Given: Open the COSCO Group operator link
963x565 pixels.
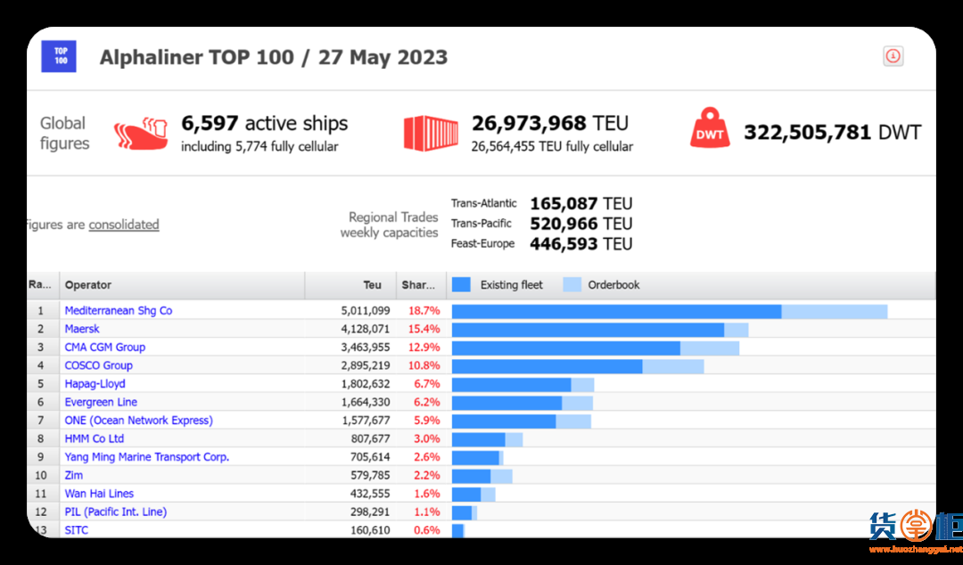Looking at the screenshot, I should click(98, 365).
